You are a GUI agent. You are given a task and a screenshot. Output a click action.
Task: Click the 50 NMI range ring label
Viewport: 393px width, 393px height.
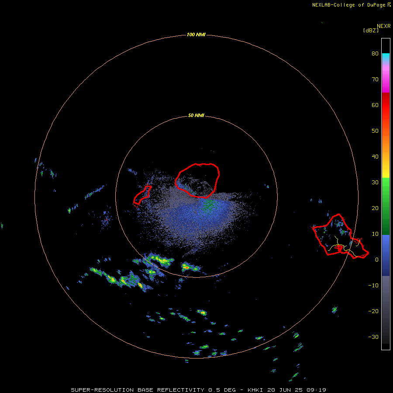(196, 116)
